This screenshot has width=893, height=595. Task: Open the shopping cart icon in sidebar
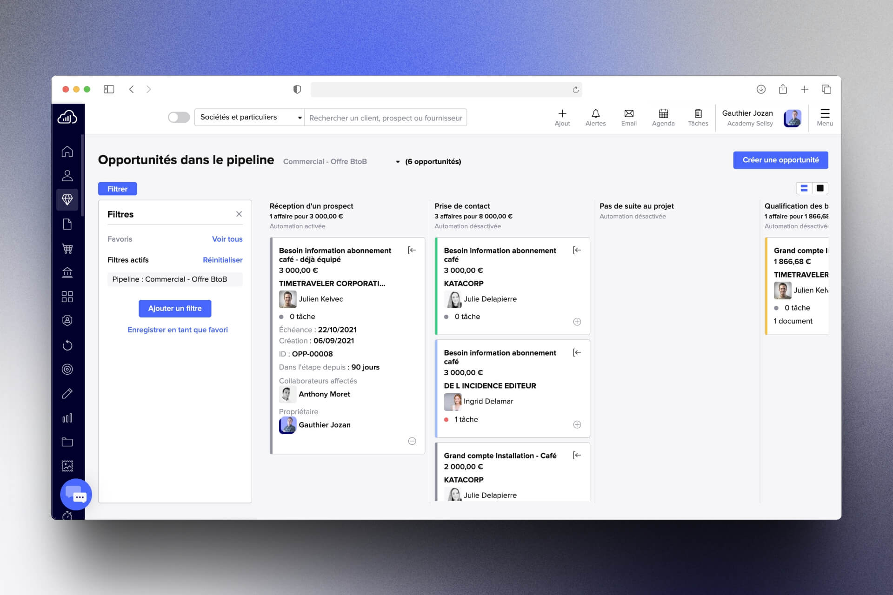pos(67,248)
